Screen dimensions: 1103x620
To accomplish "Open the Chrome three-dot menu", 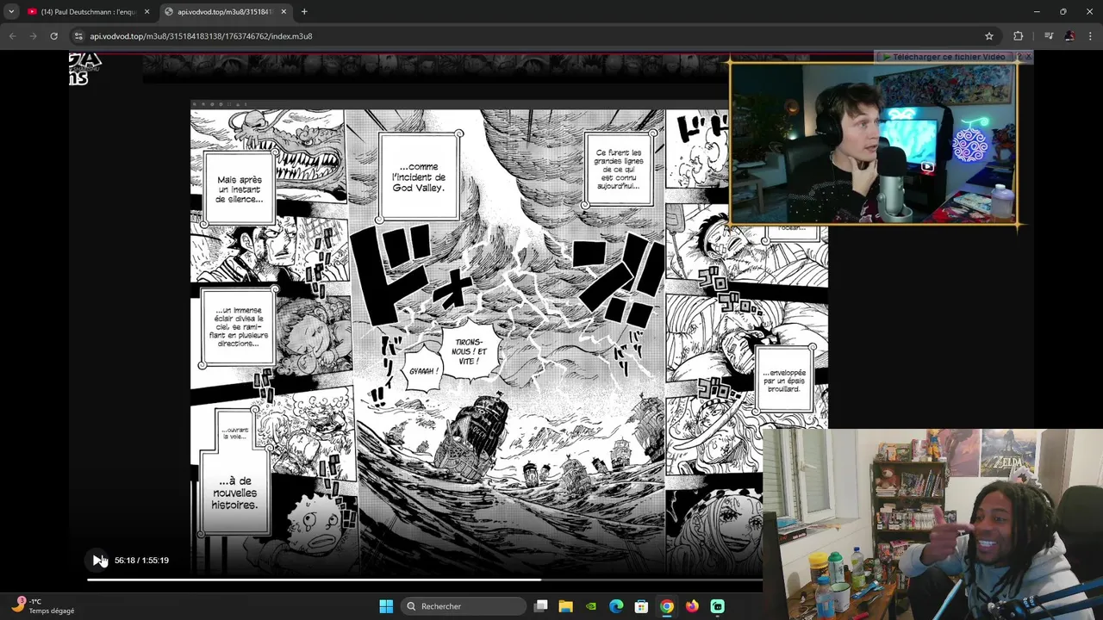I will tap(1090, 36).
